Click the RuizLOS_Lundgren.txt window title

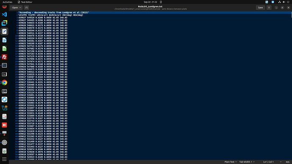pyautogui.click(x=150, y=6)
